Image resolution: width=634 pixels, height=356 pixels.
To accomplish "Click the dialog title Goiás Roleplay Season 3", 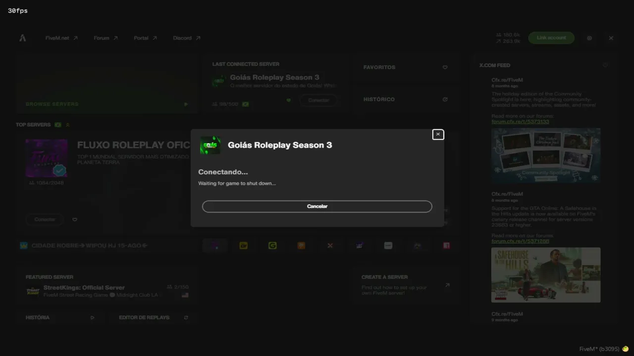I will click(x=280, y=145).
